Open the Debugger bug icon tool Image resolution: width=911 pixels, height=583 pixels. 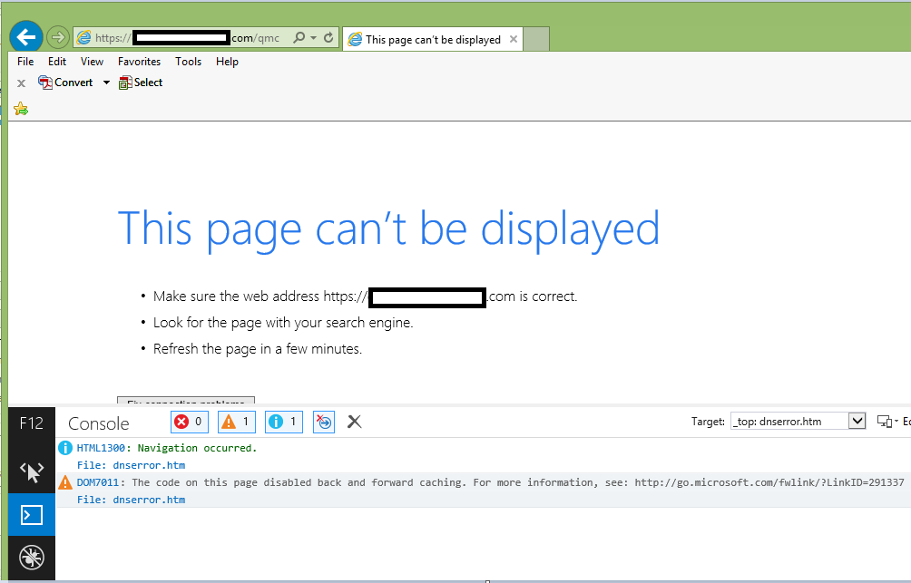[32, 558]
